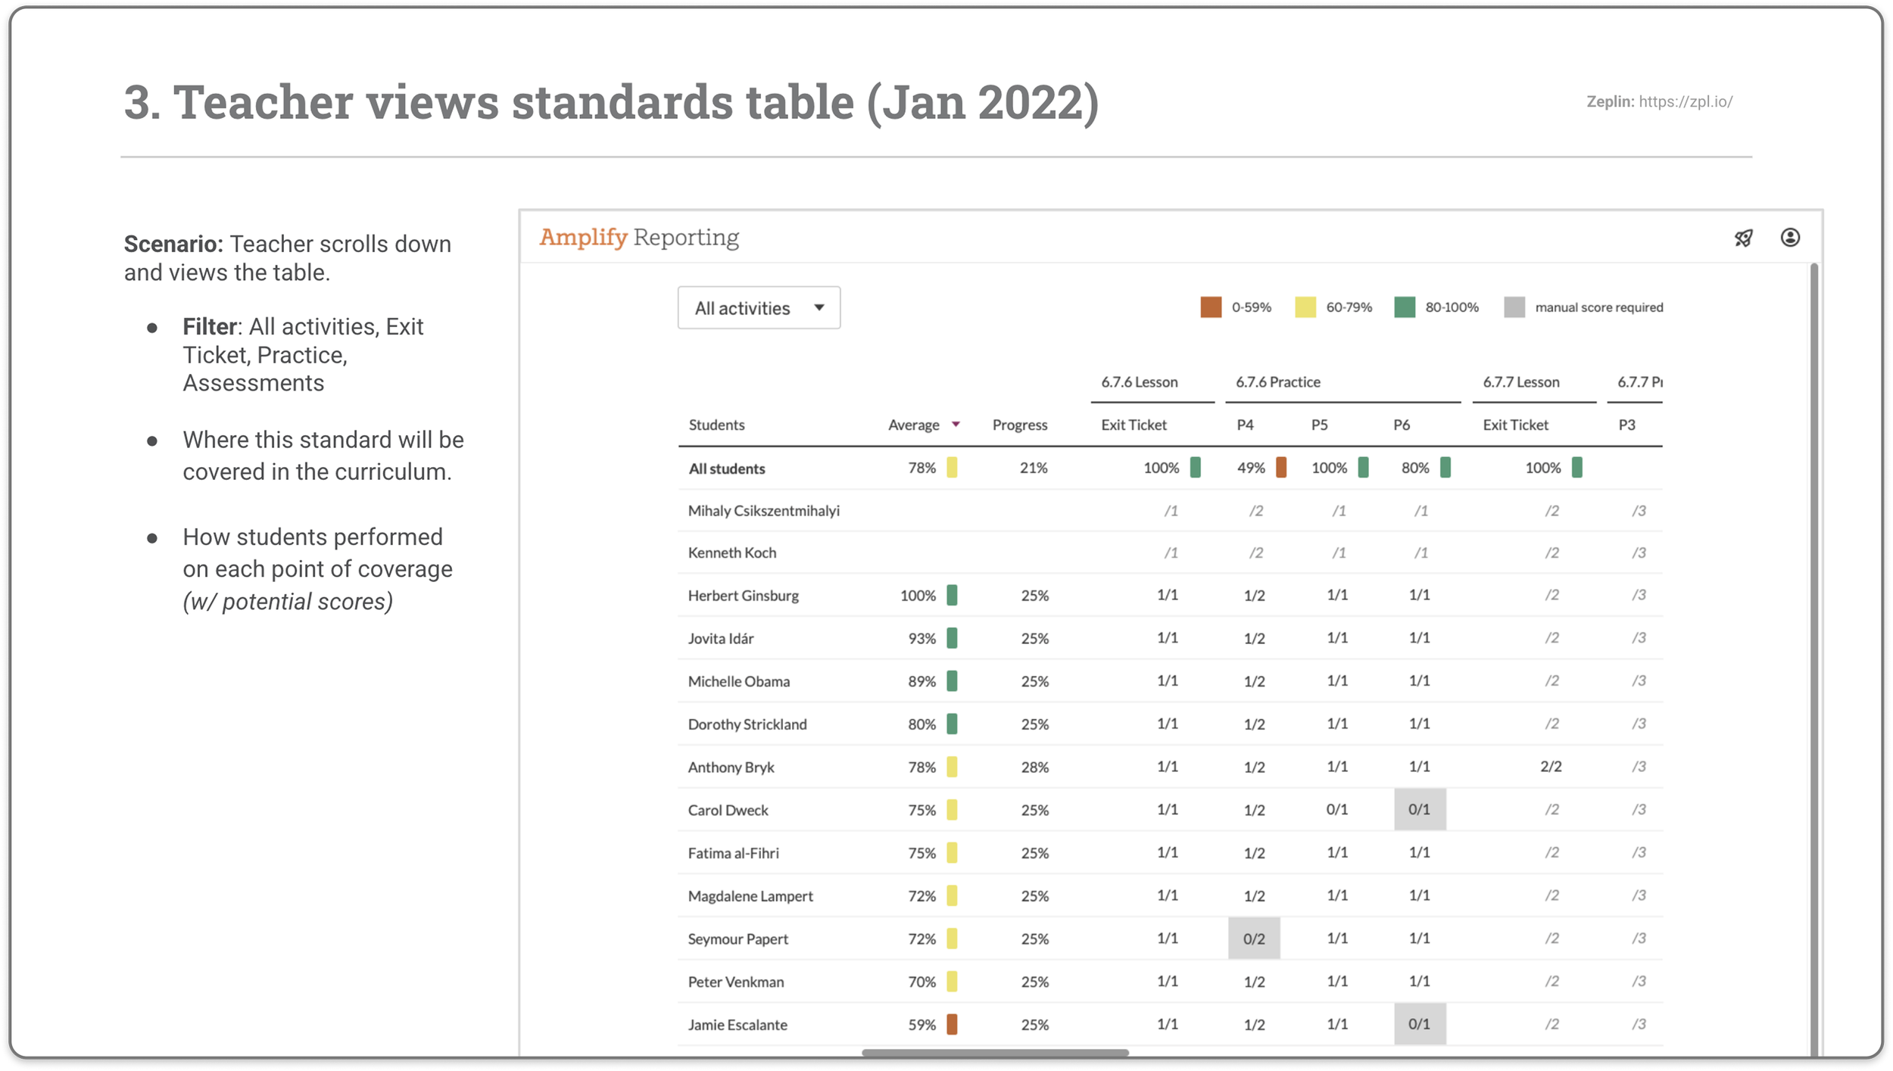This screenshot has height=1071, width=1893.
Task: Click Jamie Escalante's orange average indicator
Action: (952, 1024)
